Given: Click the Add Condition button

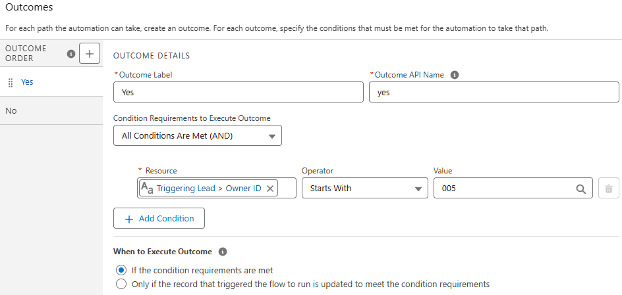Looking at the screenshot, I should [x=159, y=218].
